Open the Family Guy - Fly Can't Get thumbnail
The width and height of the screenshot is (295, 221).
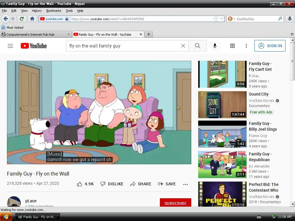222,74
